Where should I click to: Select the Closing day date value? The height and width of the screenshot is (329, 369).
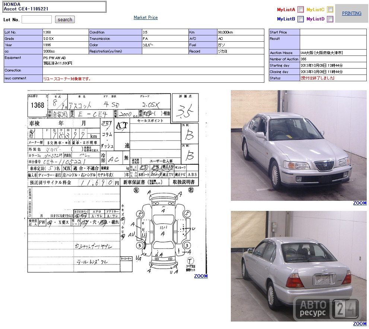point(321,72)
